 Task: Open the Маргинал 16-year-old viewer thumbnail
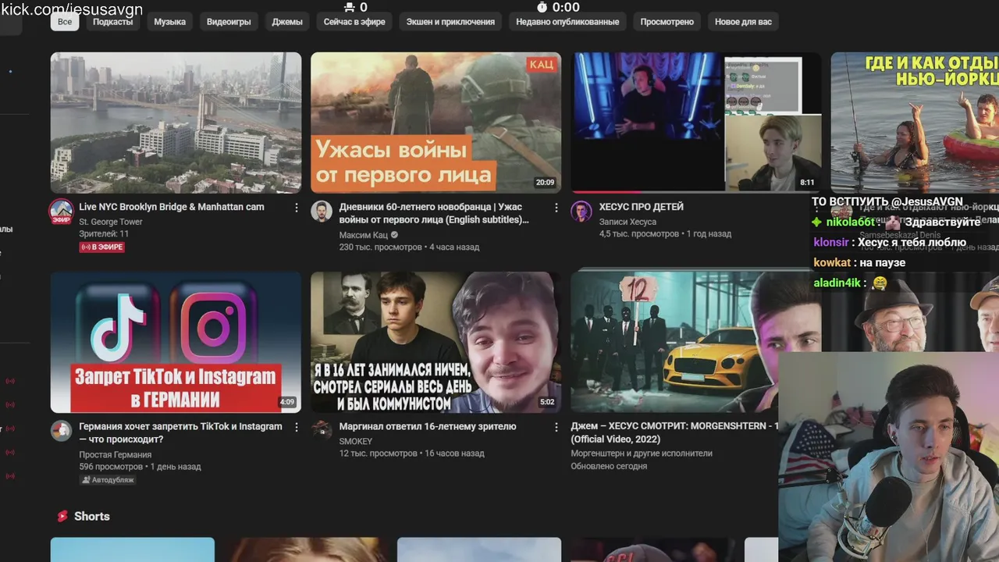pos(436,342)
